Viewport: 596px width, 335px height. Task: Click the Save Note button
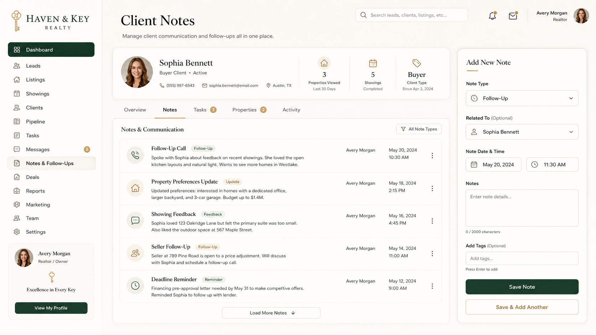(x=522, y=287)
